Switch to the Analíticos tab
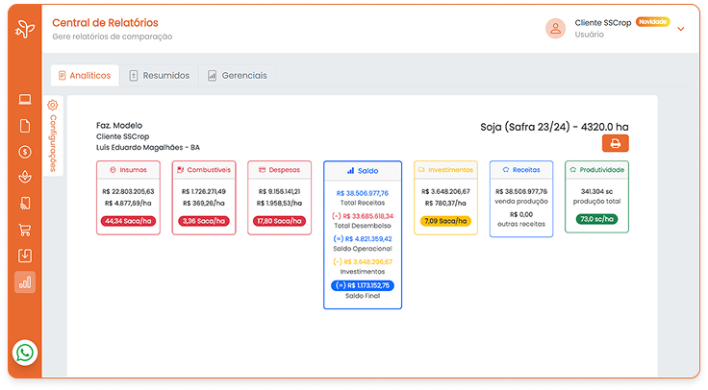The height and width of the screenshot is (390, 708). click(85, 75)
